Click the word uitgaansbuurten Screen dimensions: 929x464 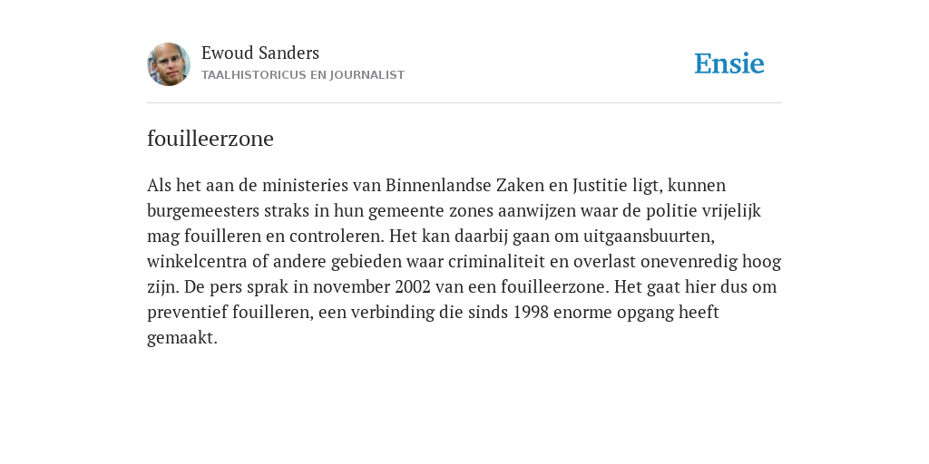click(649, 237)
